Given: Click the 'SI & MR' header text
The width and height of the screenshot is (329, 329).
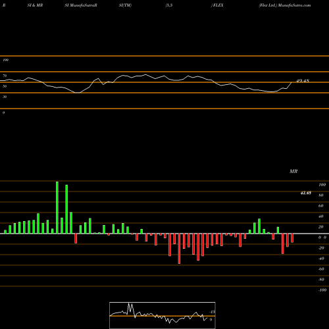Looking at the screenshot, I should point(35,5).
